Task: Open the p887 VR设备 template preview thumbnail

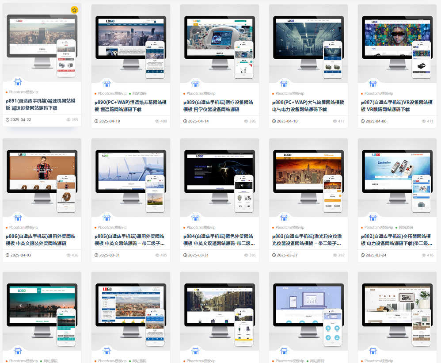Action: tap(397, 44)
